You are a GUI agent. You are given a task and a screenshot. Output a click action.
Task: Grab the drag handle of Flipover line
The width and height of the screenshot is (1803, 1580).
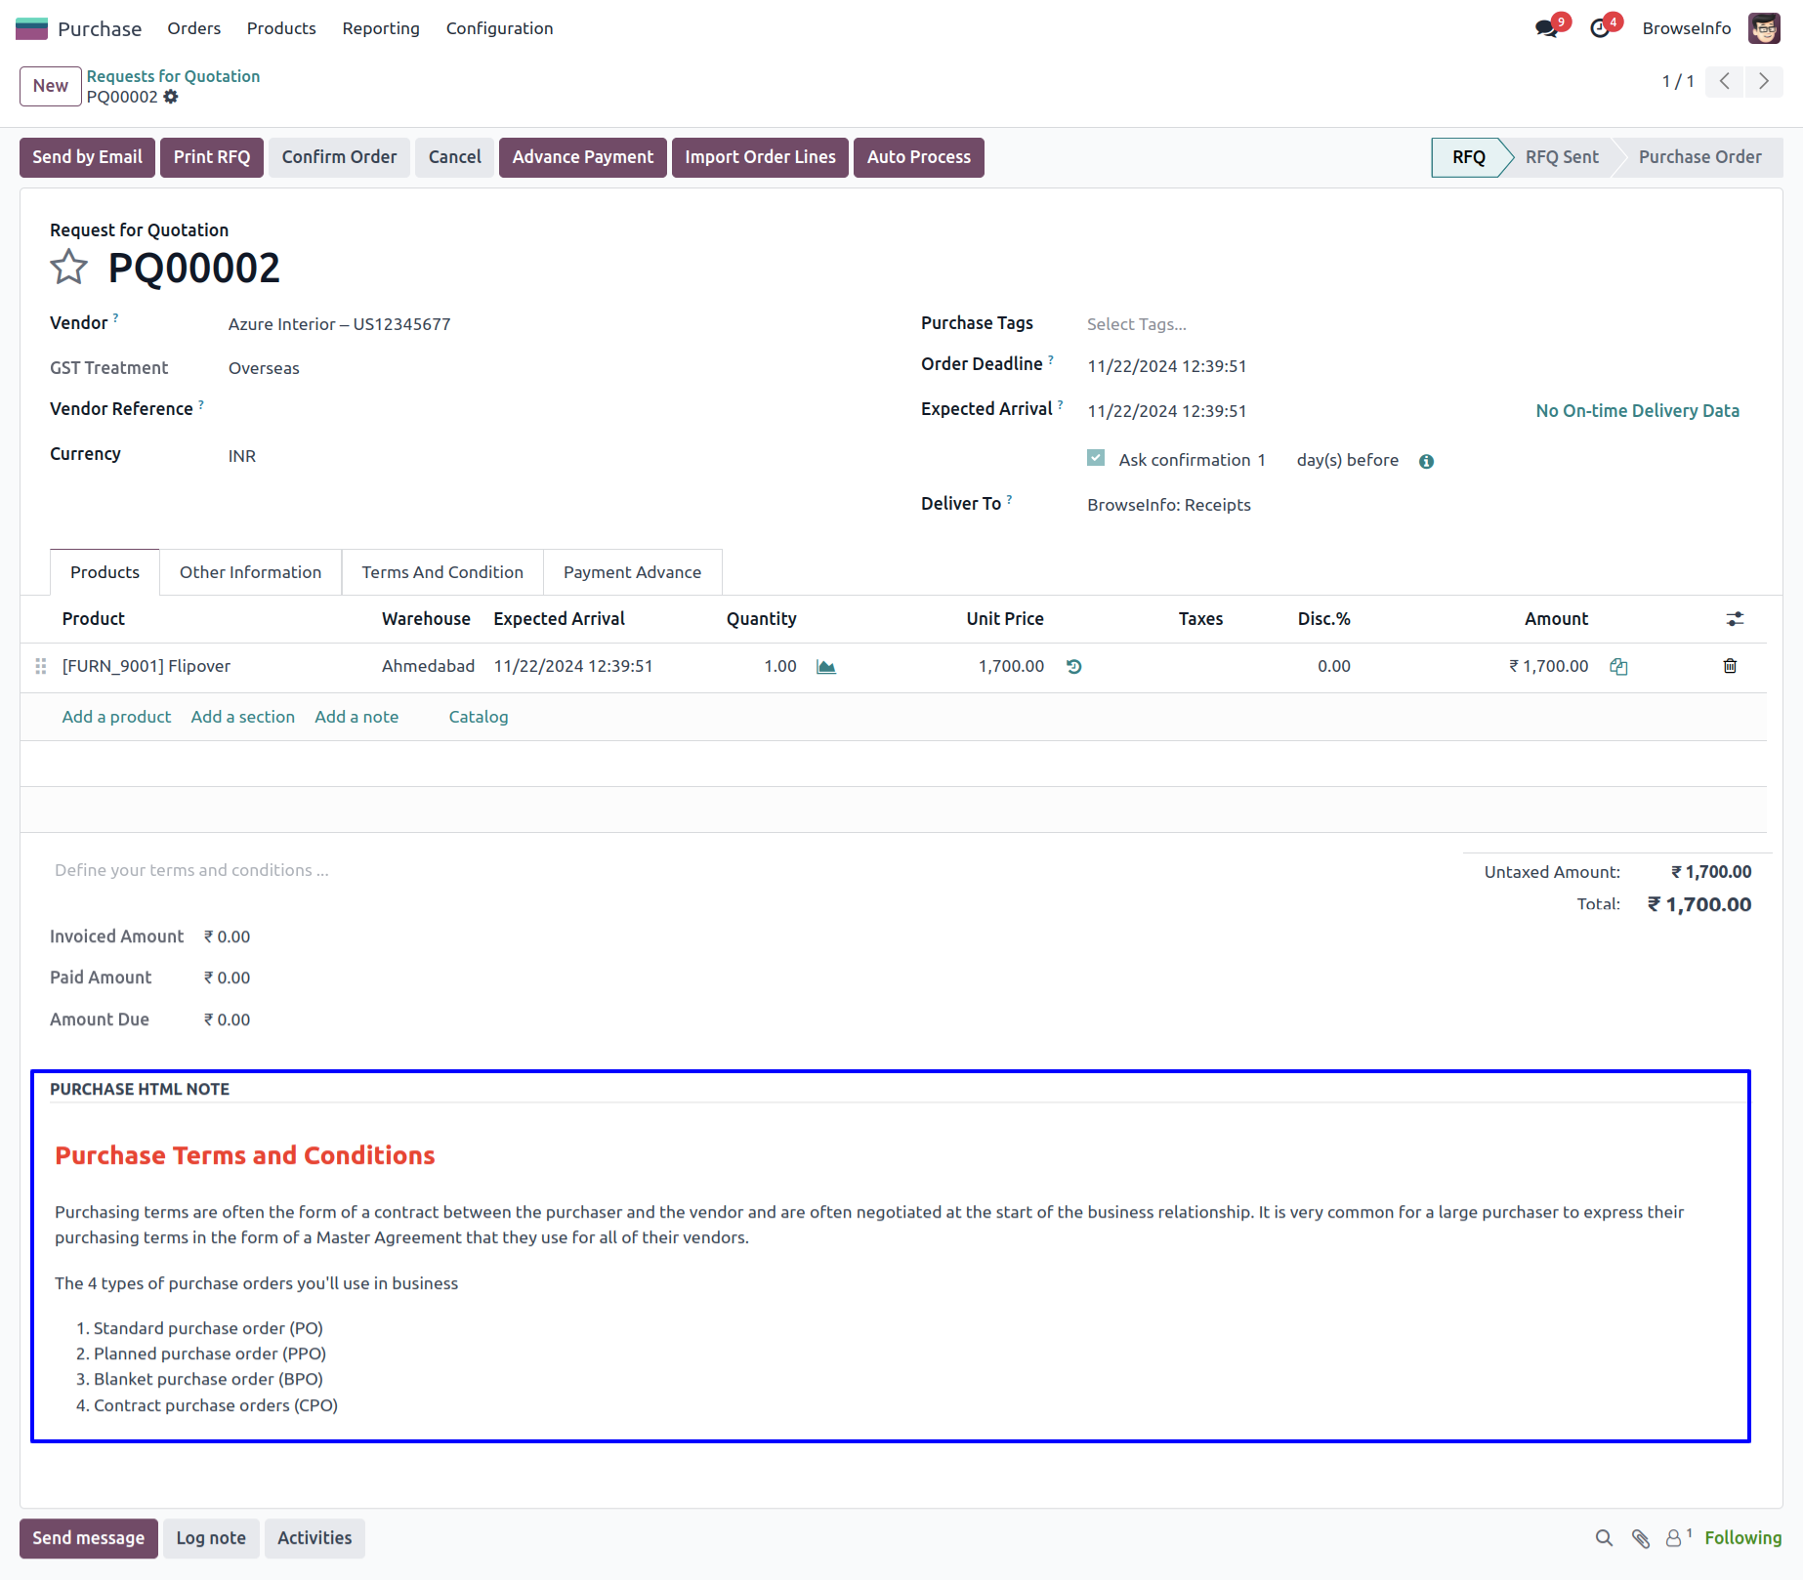[41, 666]
